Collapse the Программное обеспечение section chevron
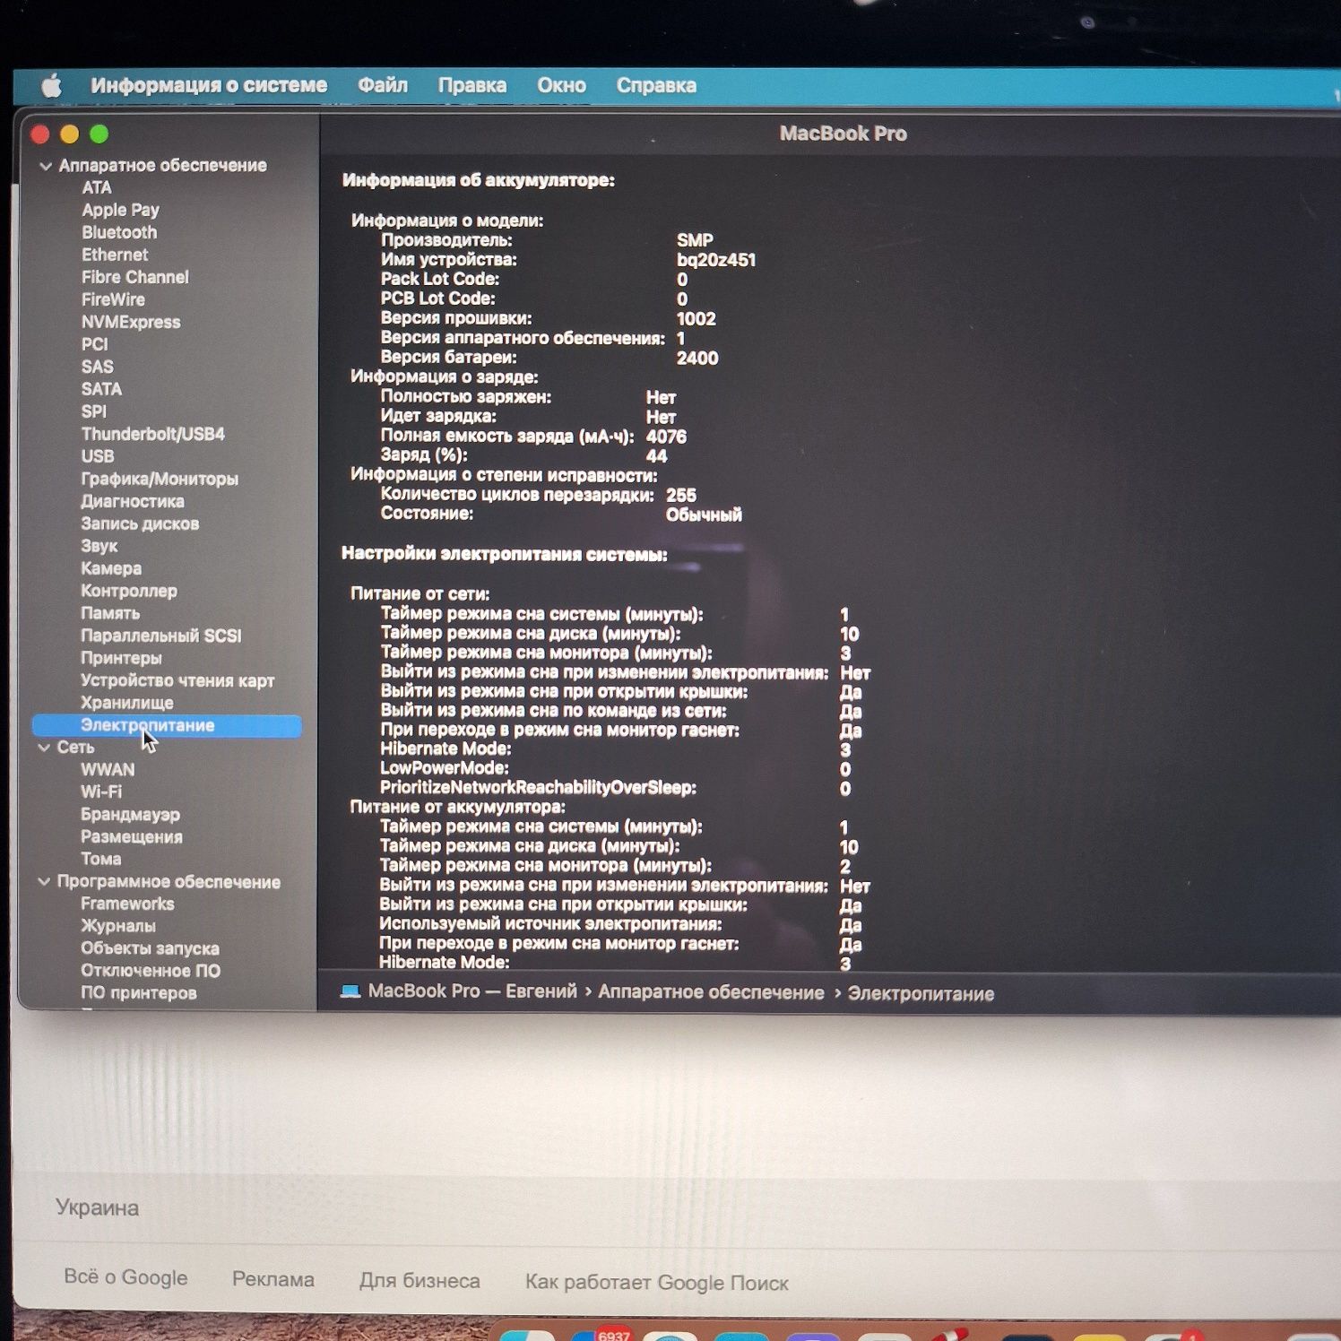The image size is (1341, 1341). pos(44,882)
